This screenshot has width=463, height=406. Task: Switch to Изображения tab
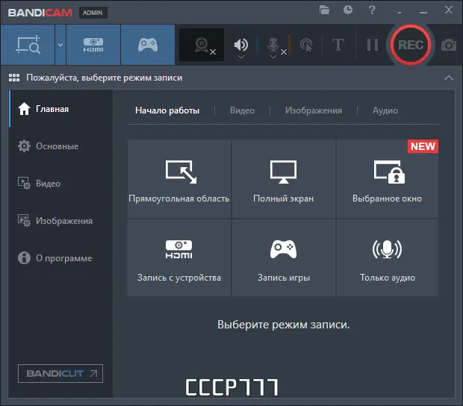click(314, 110)
